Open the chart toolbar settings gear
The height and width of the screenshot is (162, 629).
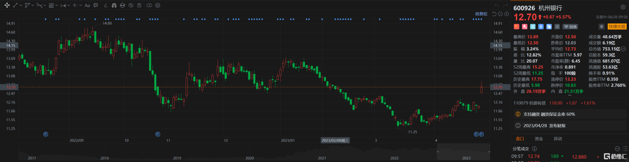click(158, 5)
